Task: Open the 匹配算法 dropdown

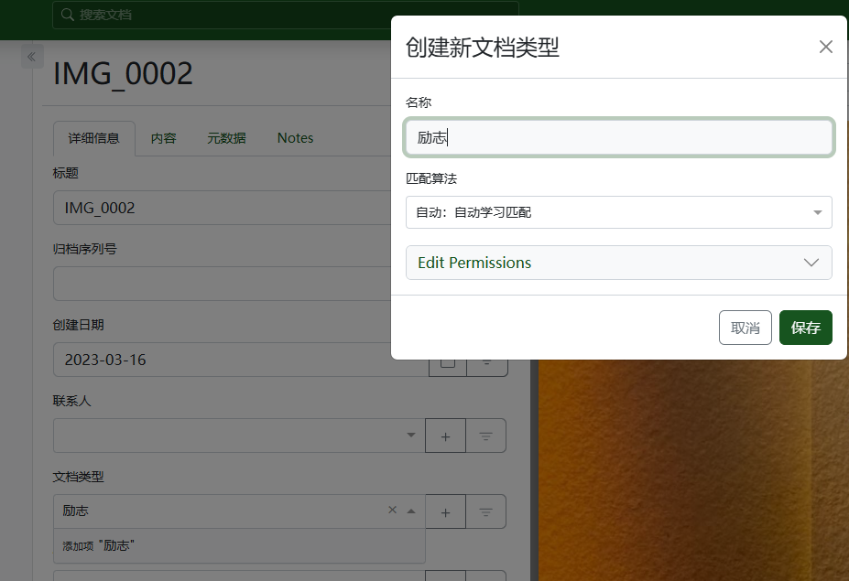Action: 618,212
